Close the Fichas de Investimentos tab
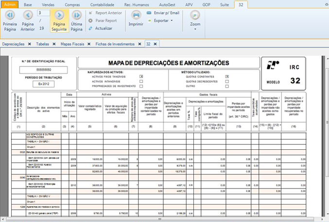The height and width of the screenshot is (222, 329). click(x=139, y=44)
